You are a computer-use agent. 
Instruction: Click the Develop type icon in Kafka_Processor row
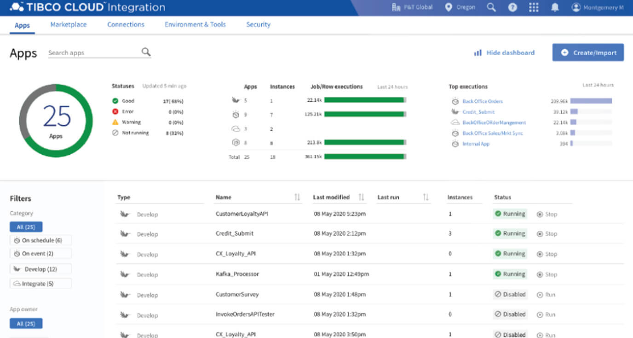(x=124, y=274)
